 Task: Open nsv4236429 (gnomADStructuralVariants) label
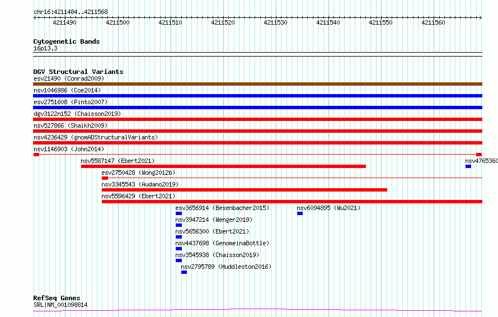96,137
